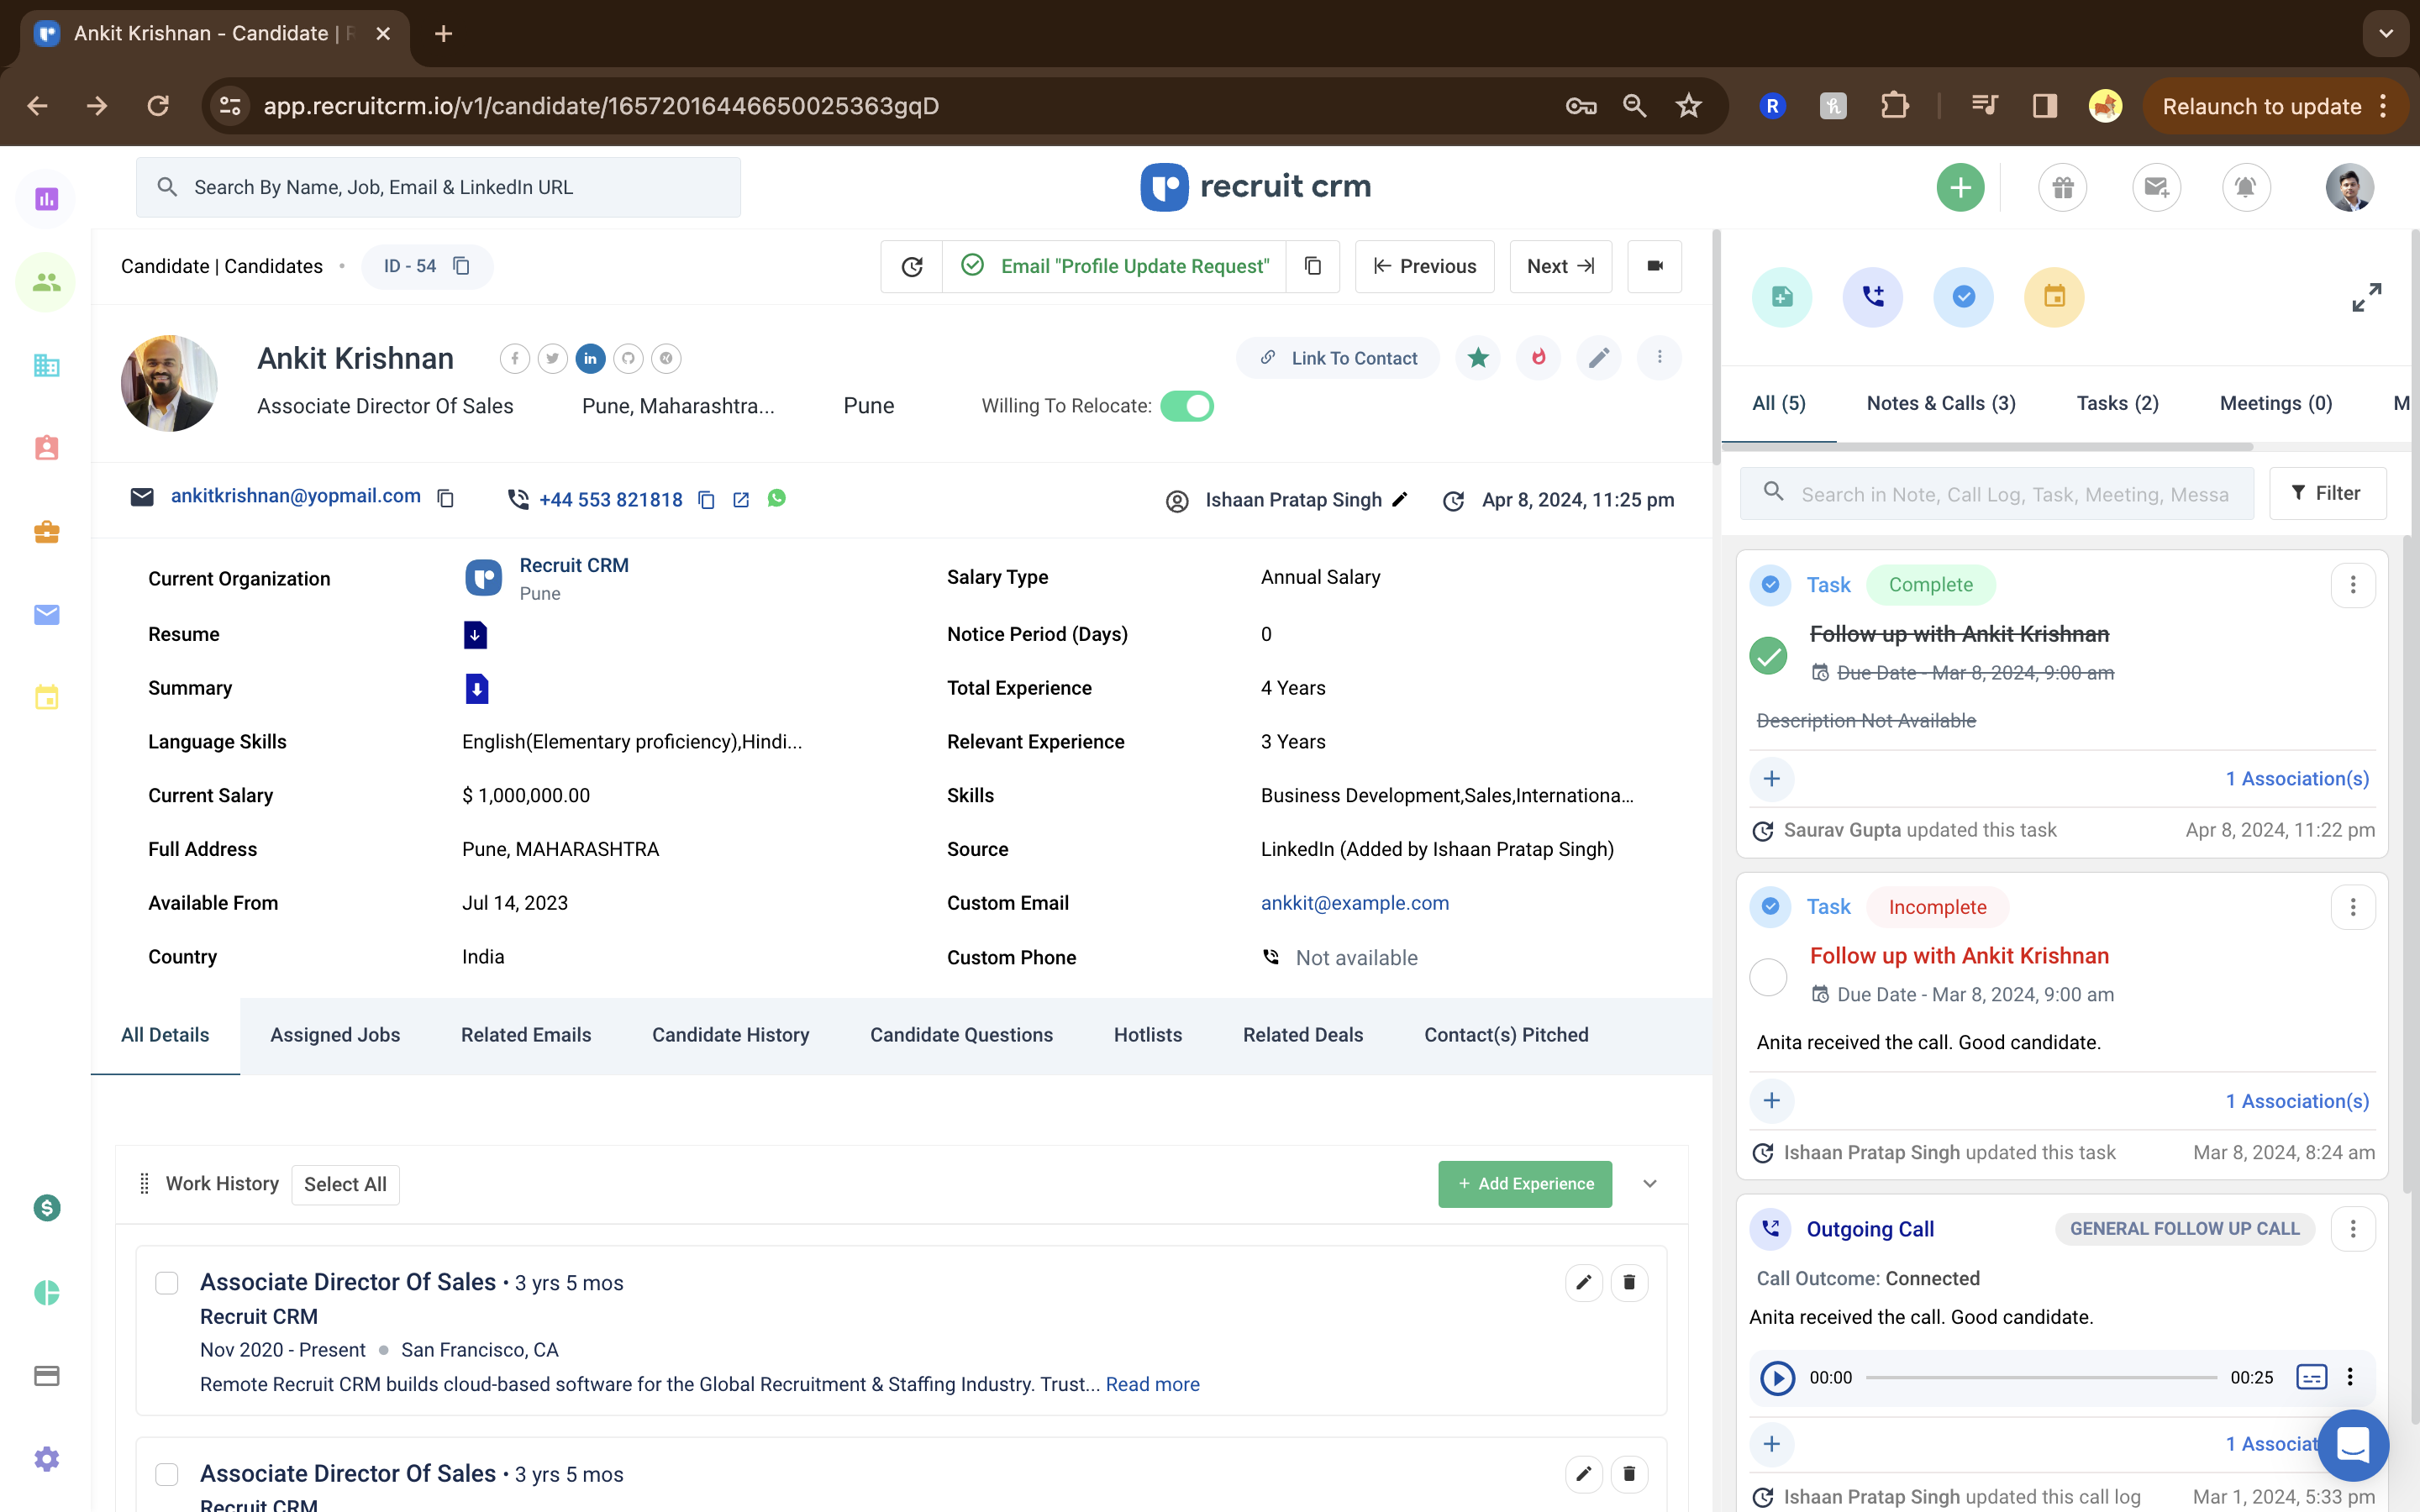
Task: Log a call for this candidate
Action: [1873, 296]
